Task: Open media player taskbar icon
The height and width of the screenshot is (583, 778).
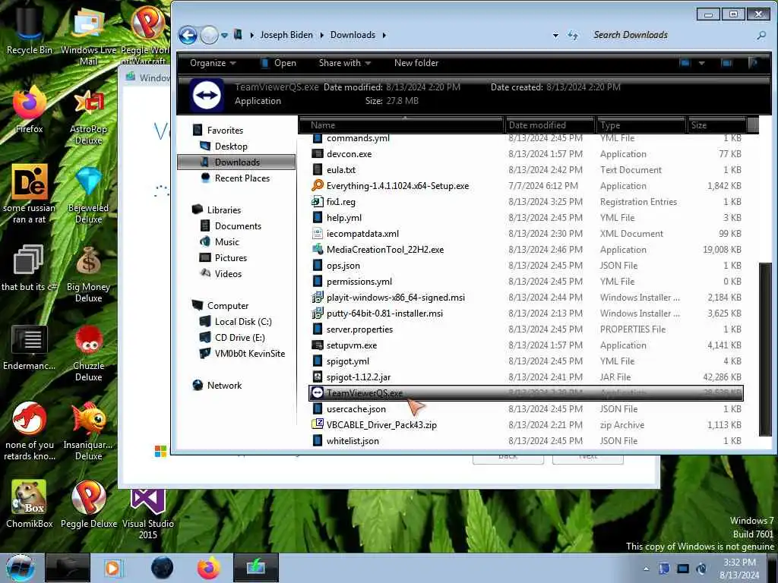Action: (112, 568)
